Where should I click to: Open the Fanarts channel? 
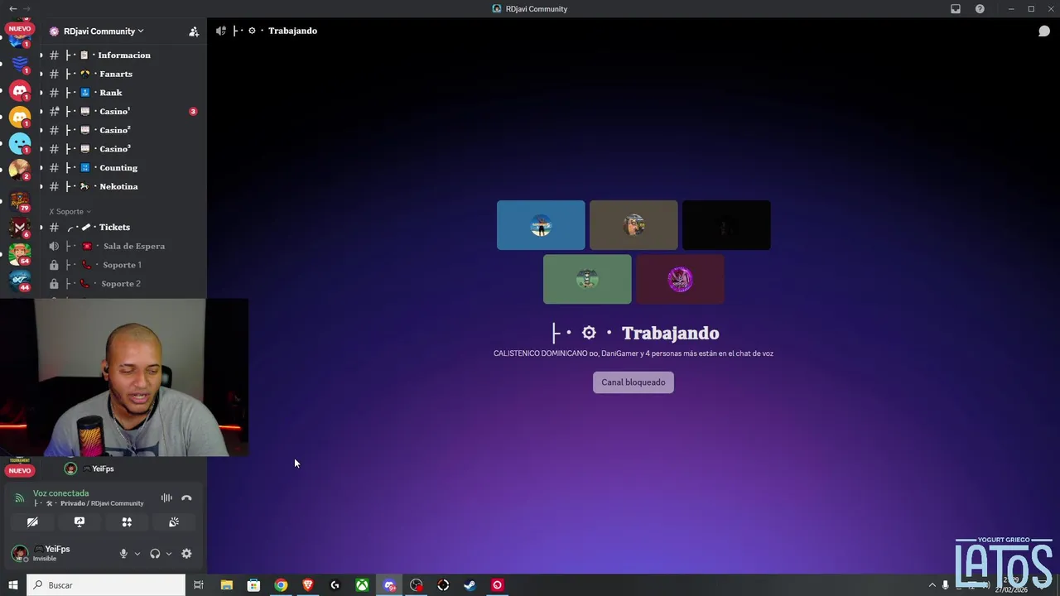point(123,74)
